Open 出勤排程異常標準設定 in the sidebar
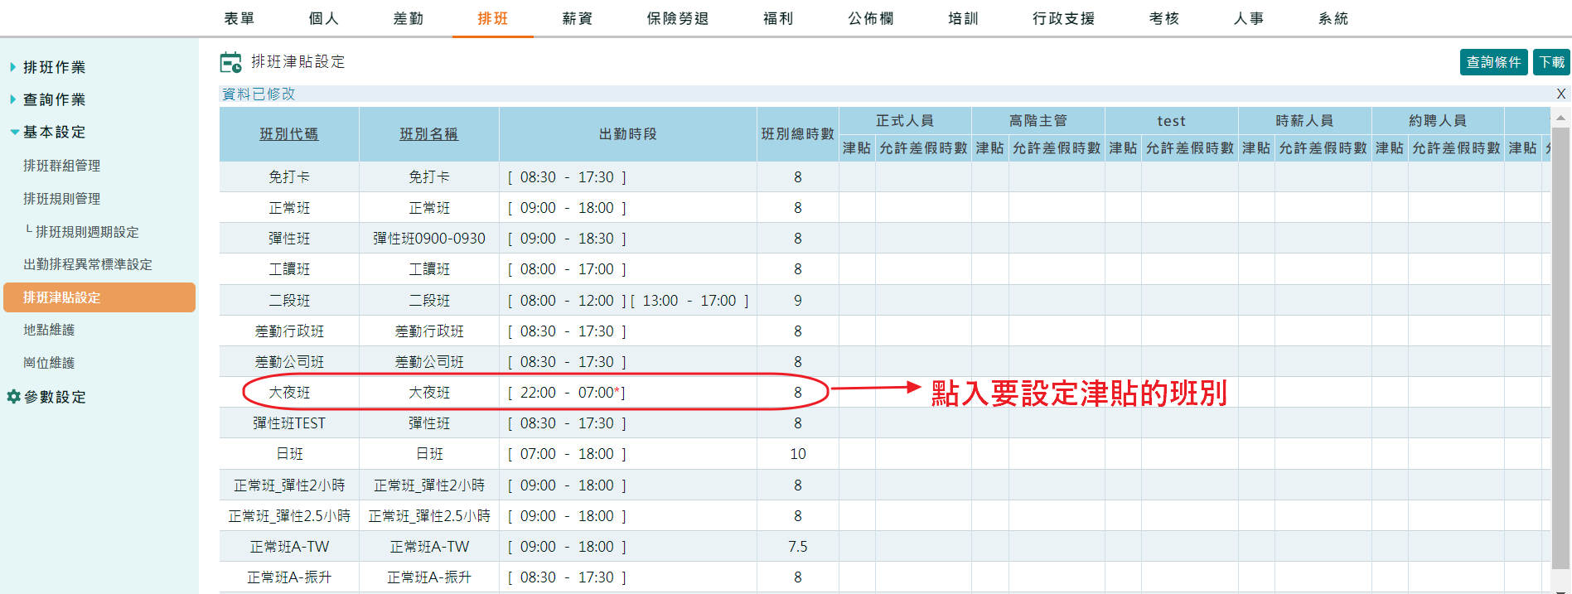Image resolution: width=1572 pixels, height=594 pixels. (x=88, y=264)
